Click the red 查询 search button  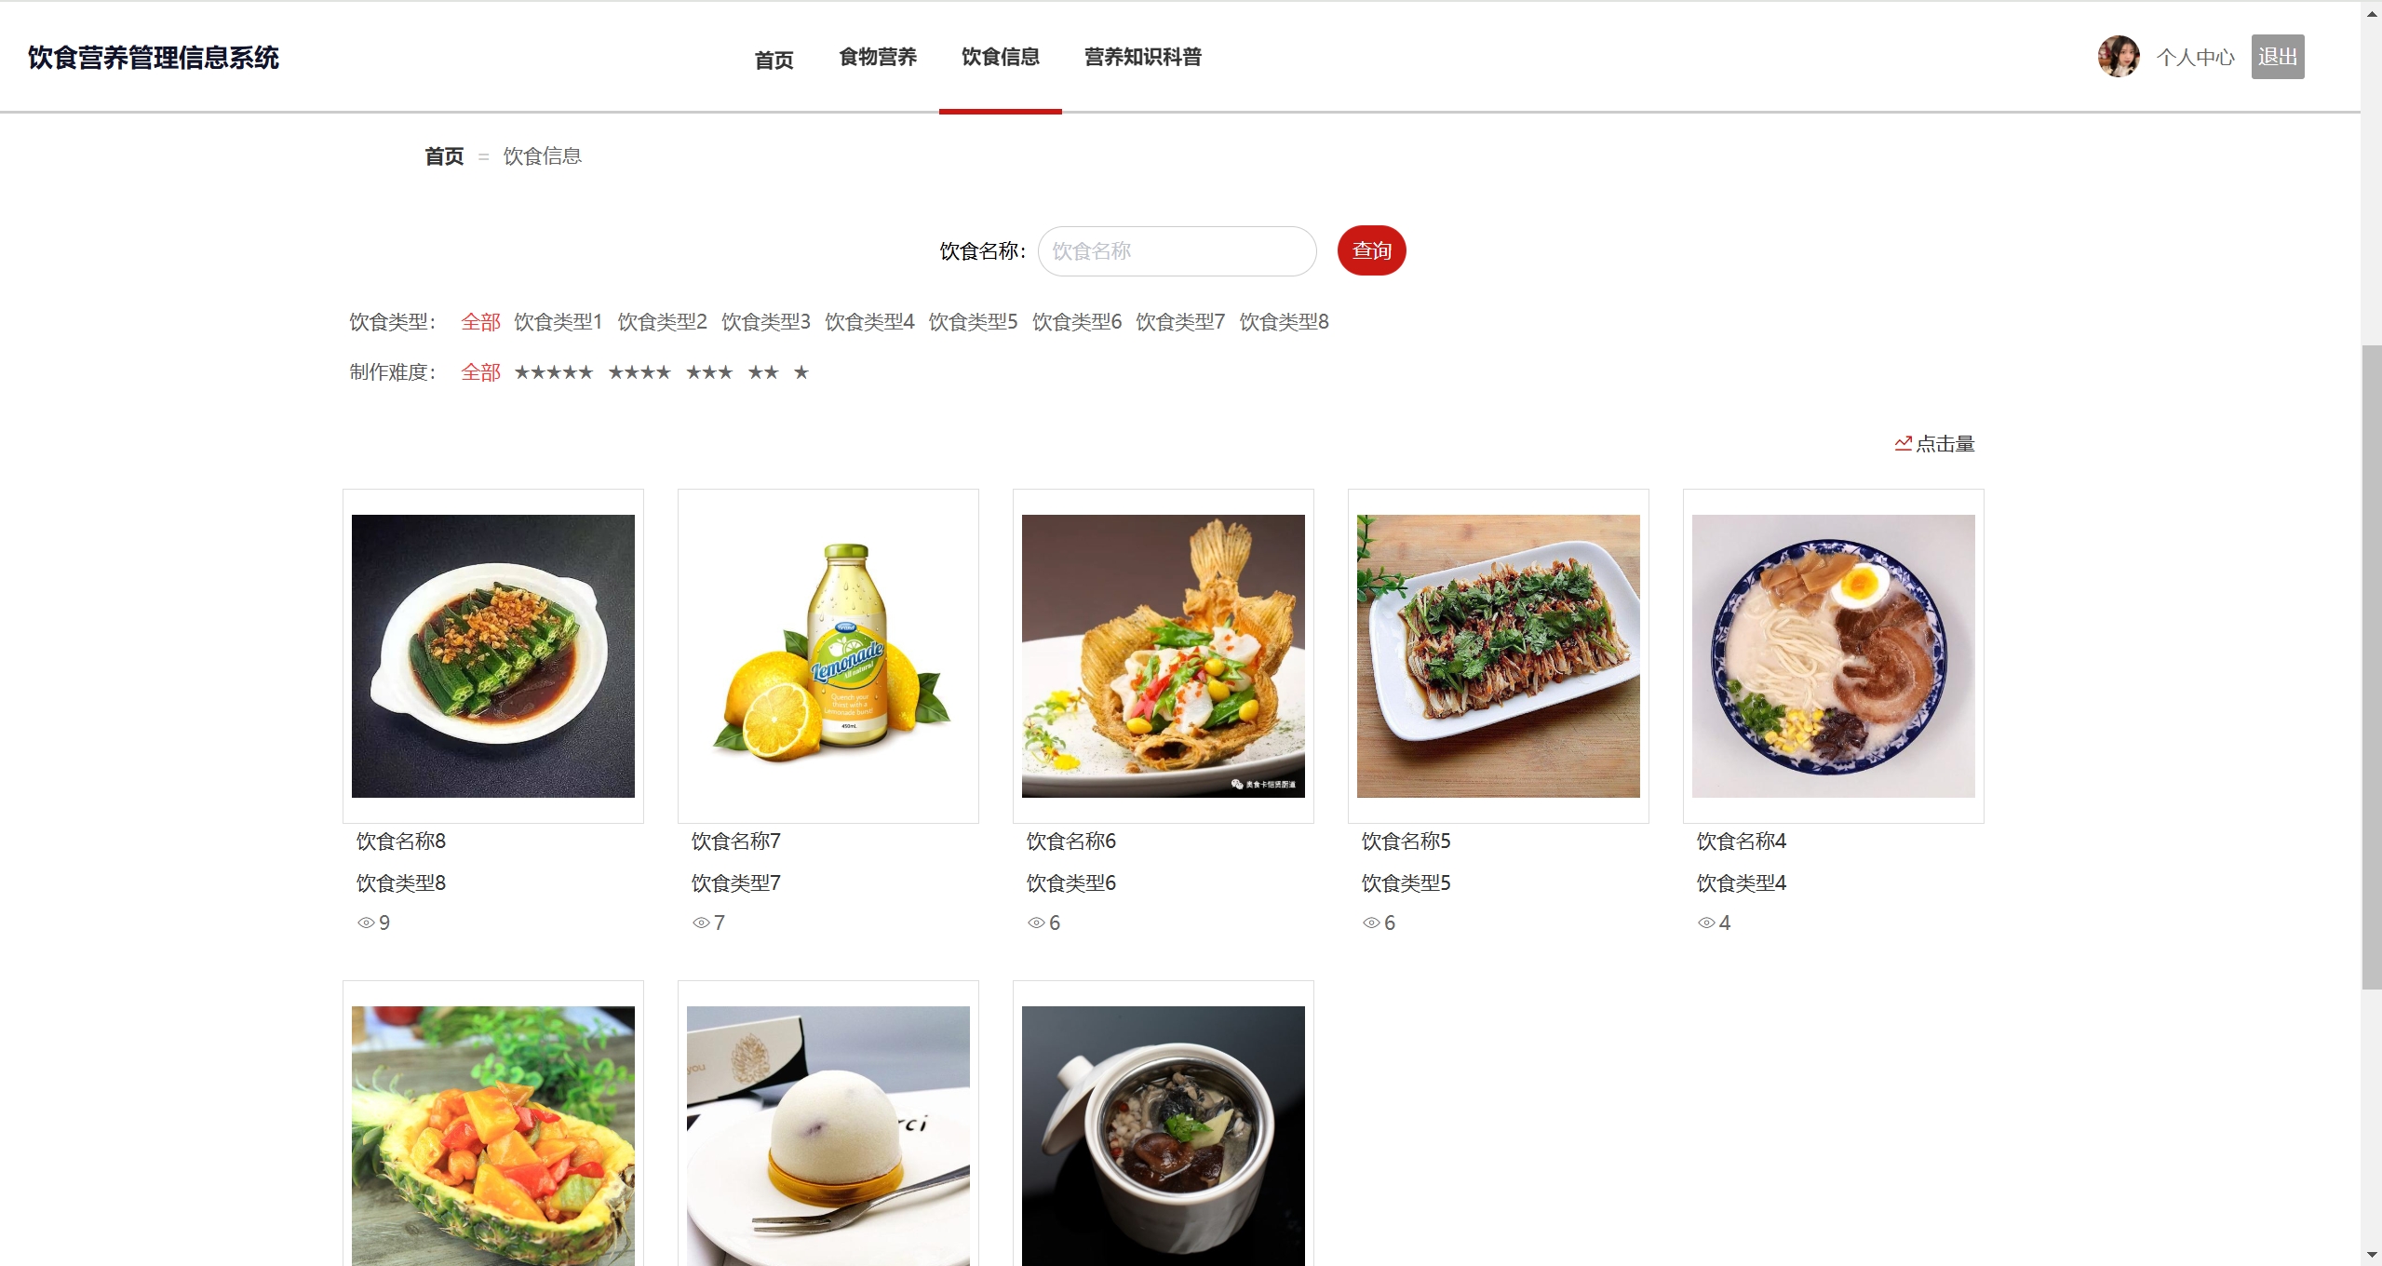click(1371, 250)
